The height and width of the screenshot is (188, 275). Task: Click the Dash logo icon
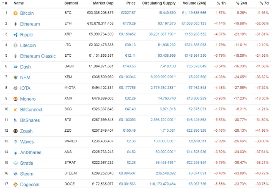(x=16, y=67)
